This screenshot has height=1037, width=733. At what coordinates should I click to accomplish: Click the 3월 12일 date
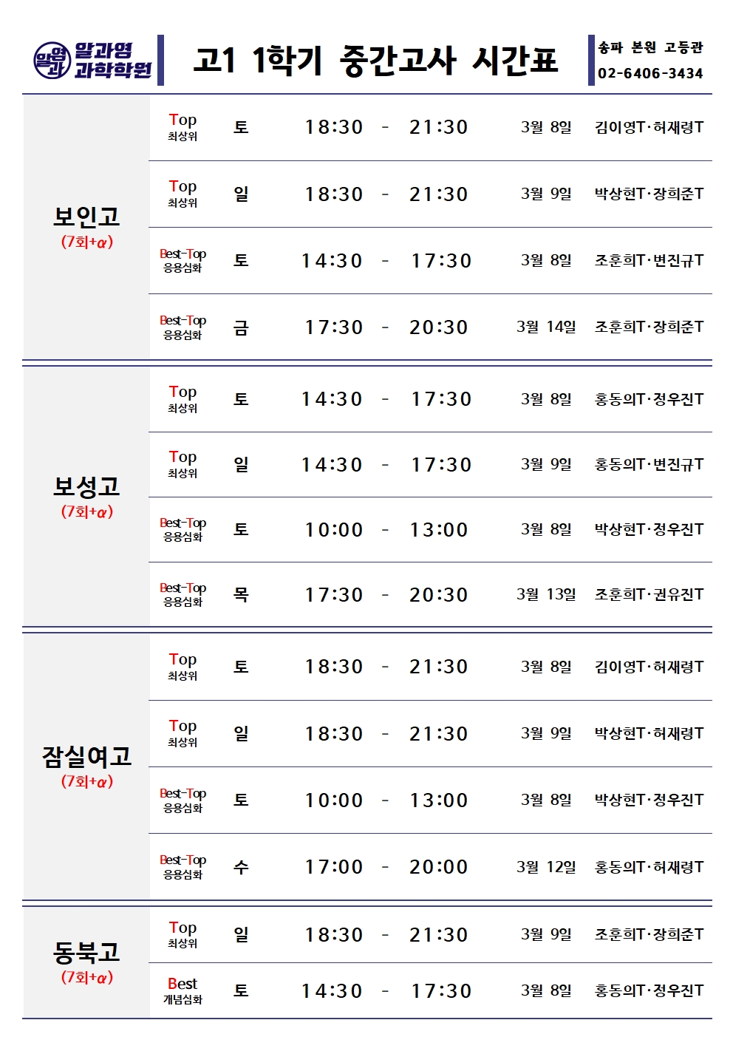546,866
